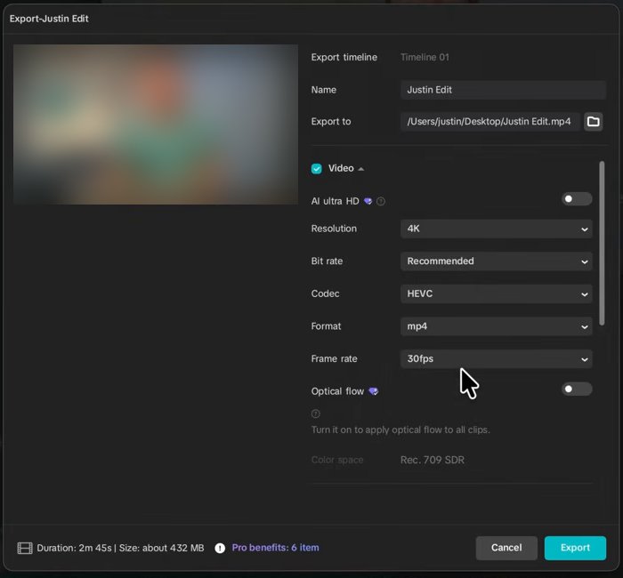Click the 'Turn it on to apply optical flow' hint
Screen dimensions: 623x578
[x=400, y=429]
